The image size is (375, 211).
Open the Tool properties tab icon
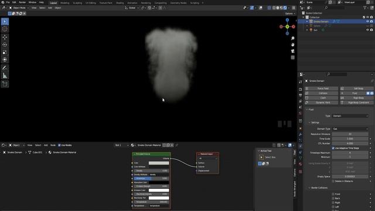tap(301, 82)
